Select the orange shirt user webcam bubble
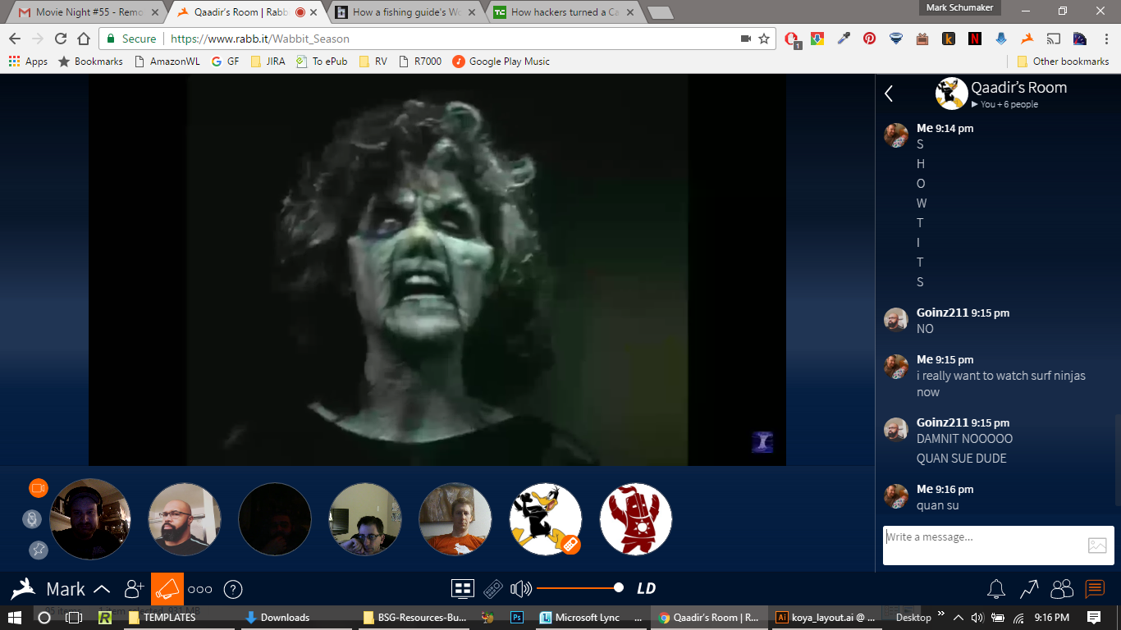The height and width of the screenshot is (630, 1121). [x=455, y=519]
